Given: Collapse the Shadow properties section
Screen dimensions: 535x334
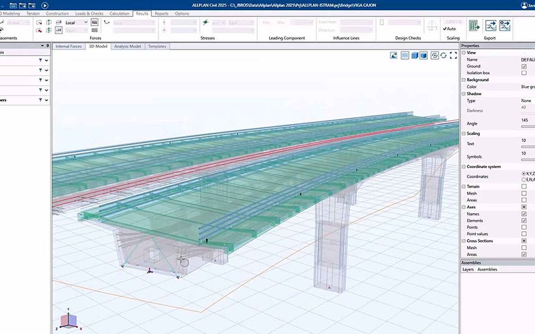Looking at the screenshot, I should point(464,94).
